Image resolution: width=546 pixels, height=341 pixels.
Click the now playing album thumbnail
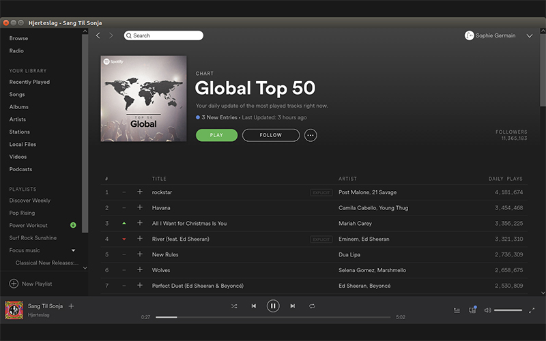coord(14,310)
